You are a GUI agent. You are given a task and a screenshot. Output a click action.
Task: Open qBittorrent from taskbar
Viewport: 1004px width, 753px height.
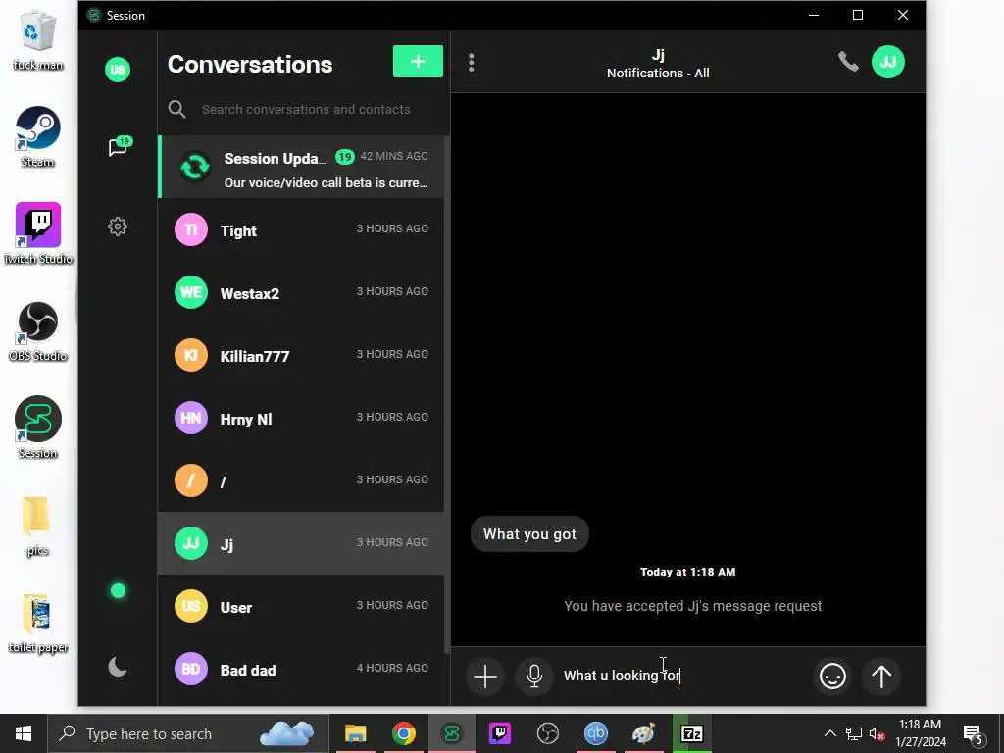pyautogui.click(x=595, y=733)
